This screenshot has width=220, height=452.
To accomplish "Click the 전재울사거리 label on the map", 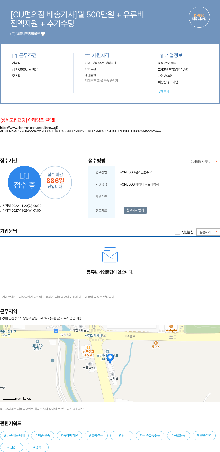I will 93,335.
